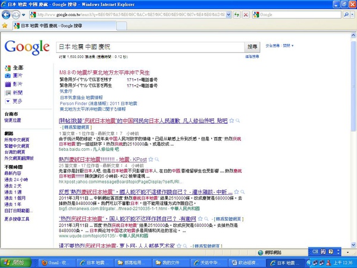Click the Google logo
Viewport: 357px width, 268px height.
[27, 48]
